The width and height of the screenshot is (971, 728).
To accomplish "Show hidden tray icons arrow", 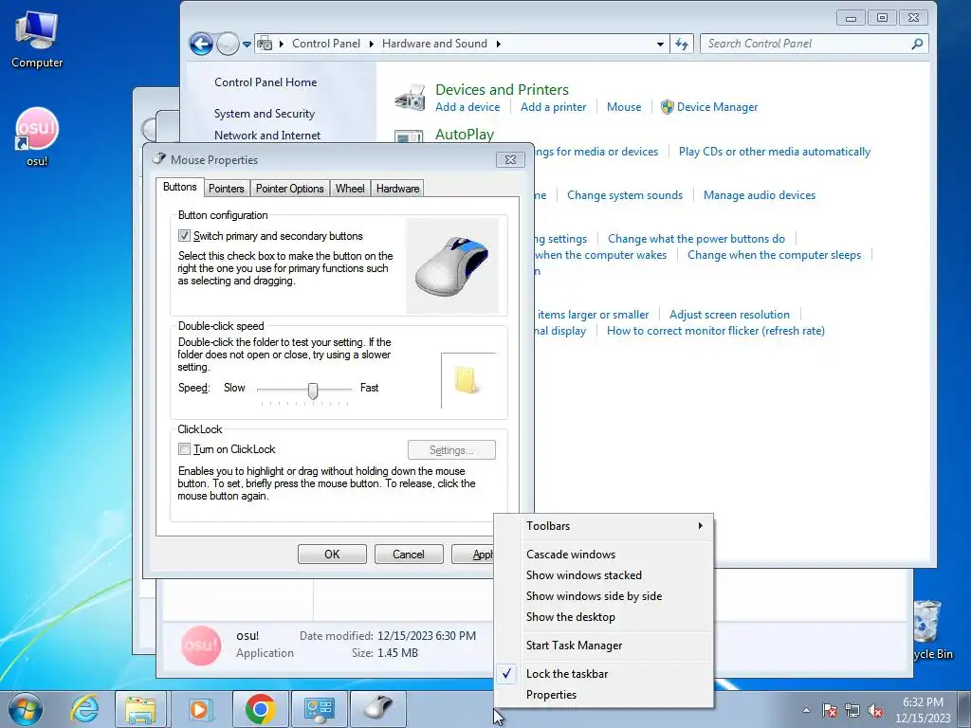I will (806, 710).
